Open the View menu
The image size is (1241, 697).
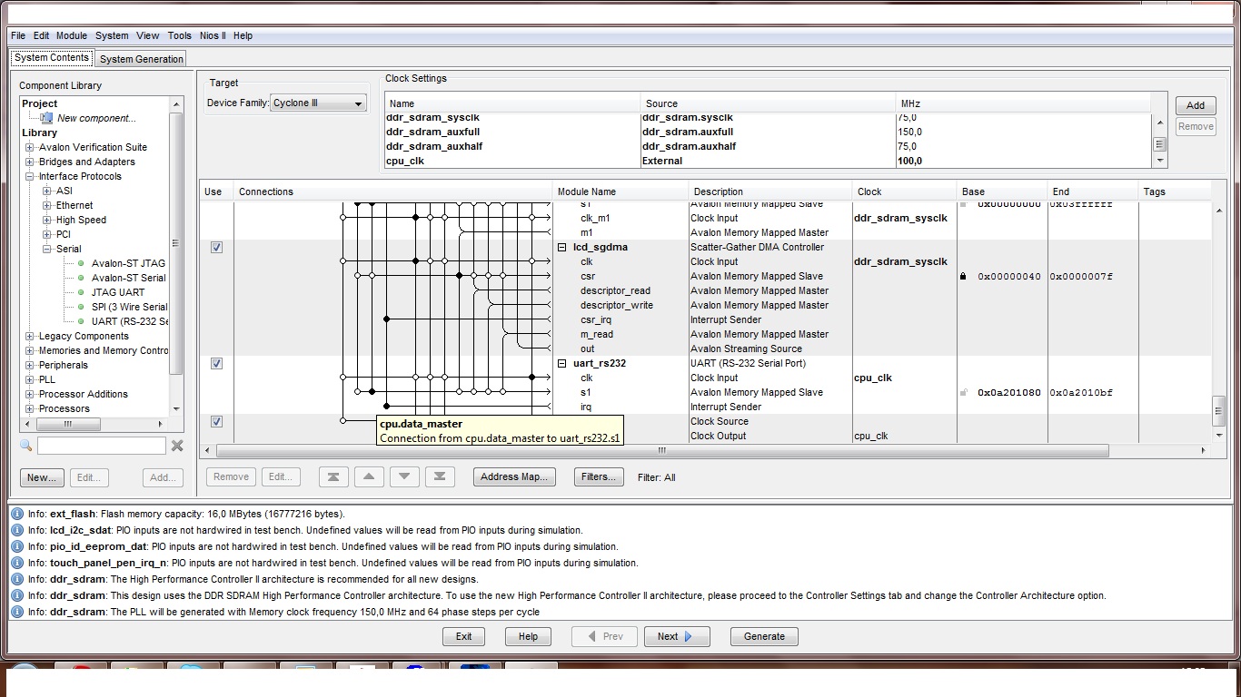[148, 35]
